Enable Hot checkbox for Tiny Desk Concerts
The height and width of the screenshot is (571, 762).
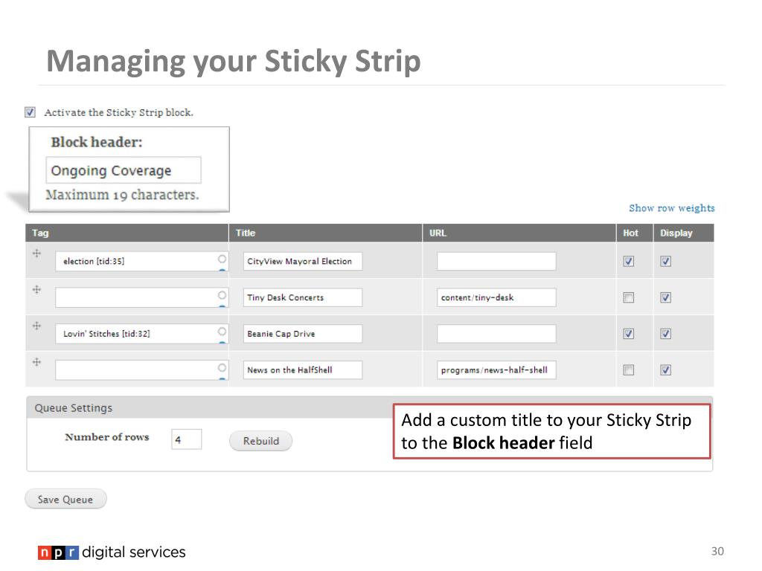point(628,297)
